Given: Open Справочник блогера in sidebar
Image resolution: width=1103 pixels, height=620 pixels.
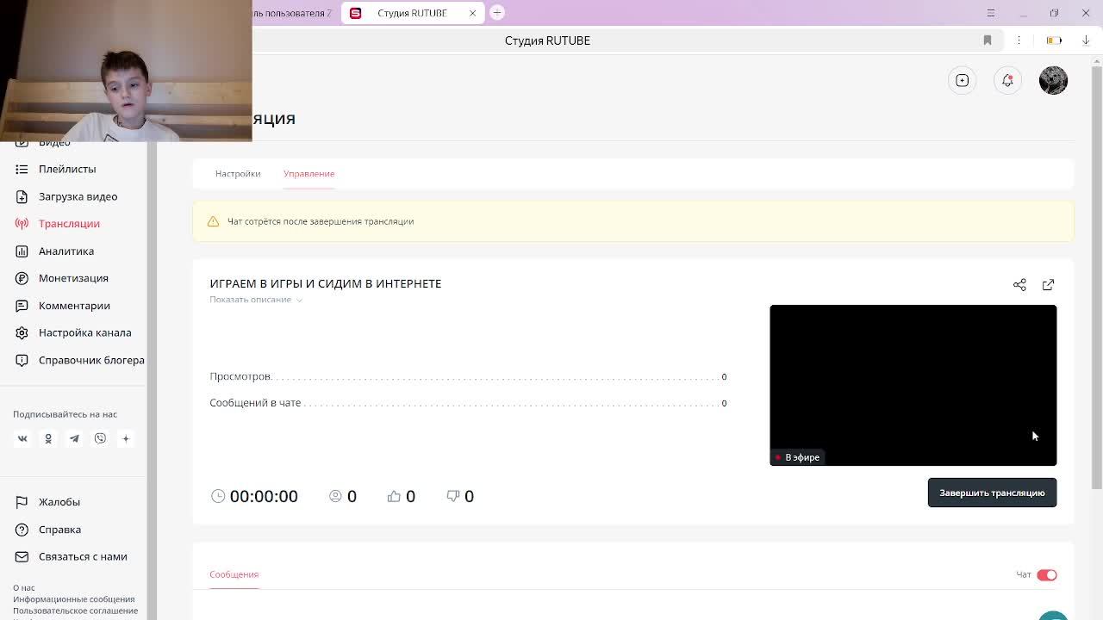Looking at the screenshot, I should 91,360.
